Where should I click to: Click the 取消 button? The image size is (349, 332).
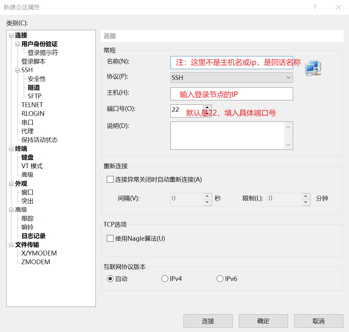(x=318, y=321)
